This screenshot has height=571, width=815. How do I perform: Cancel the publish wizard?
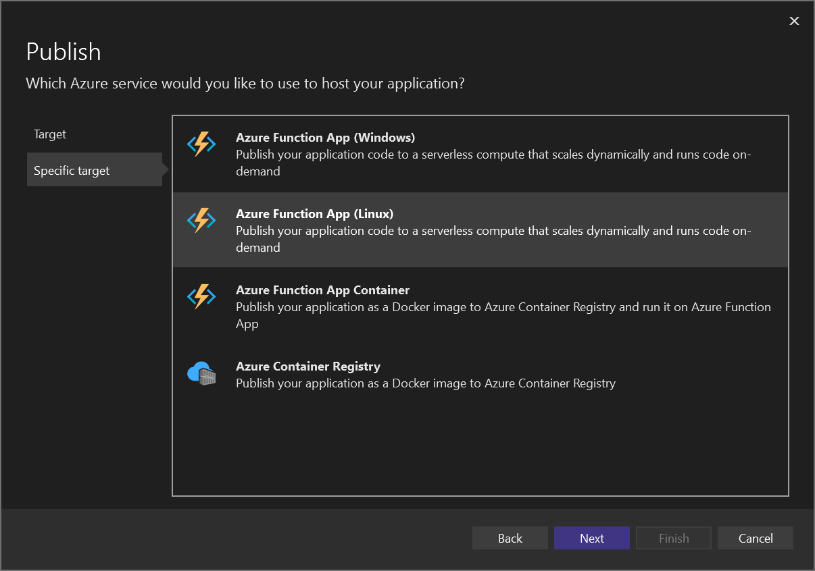coord(755,538)
